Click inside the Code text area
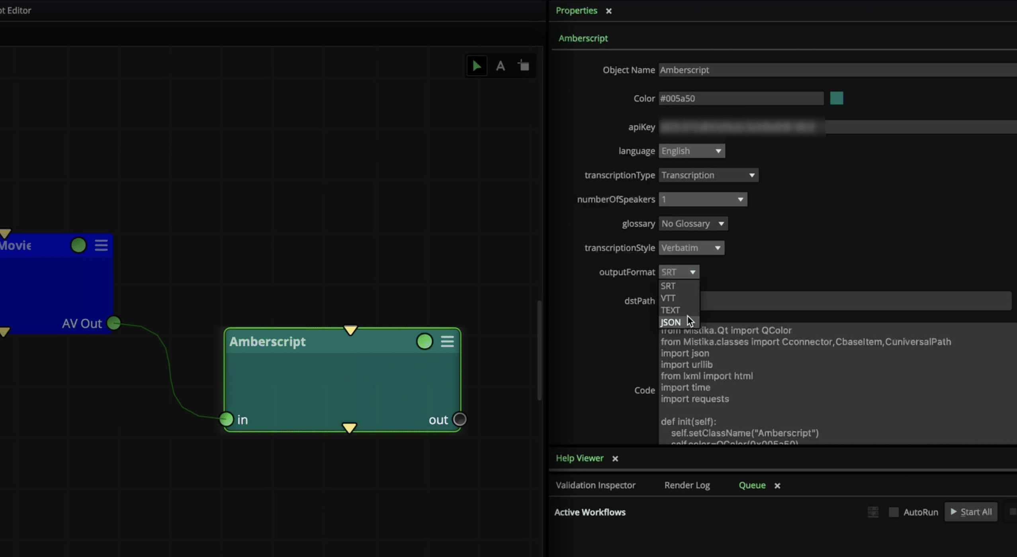 838,384
